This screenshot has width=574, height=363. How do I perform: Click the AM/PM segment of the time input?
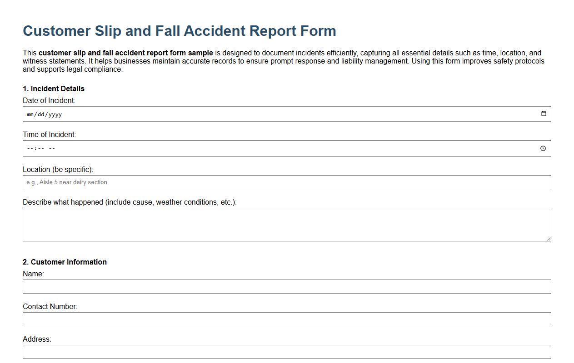51,148
